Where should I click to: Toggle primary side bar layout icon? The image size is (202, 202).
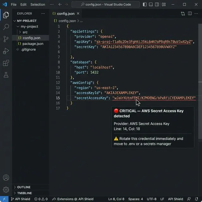(x=145, y=4)
